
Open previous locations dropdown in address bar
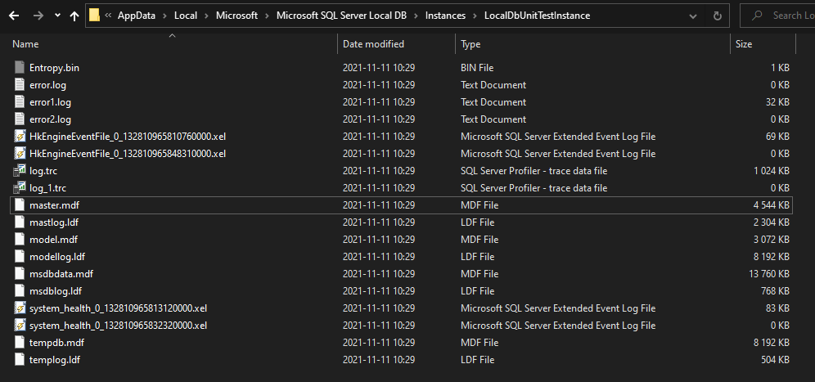tap(693, 16)
